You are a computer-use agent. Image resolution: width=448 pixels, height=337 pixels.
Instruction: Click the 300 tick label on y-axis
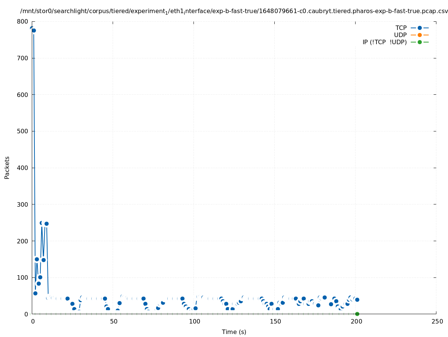click(x=23, y=204)
